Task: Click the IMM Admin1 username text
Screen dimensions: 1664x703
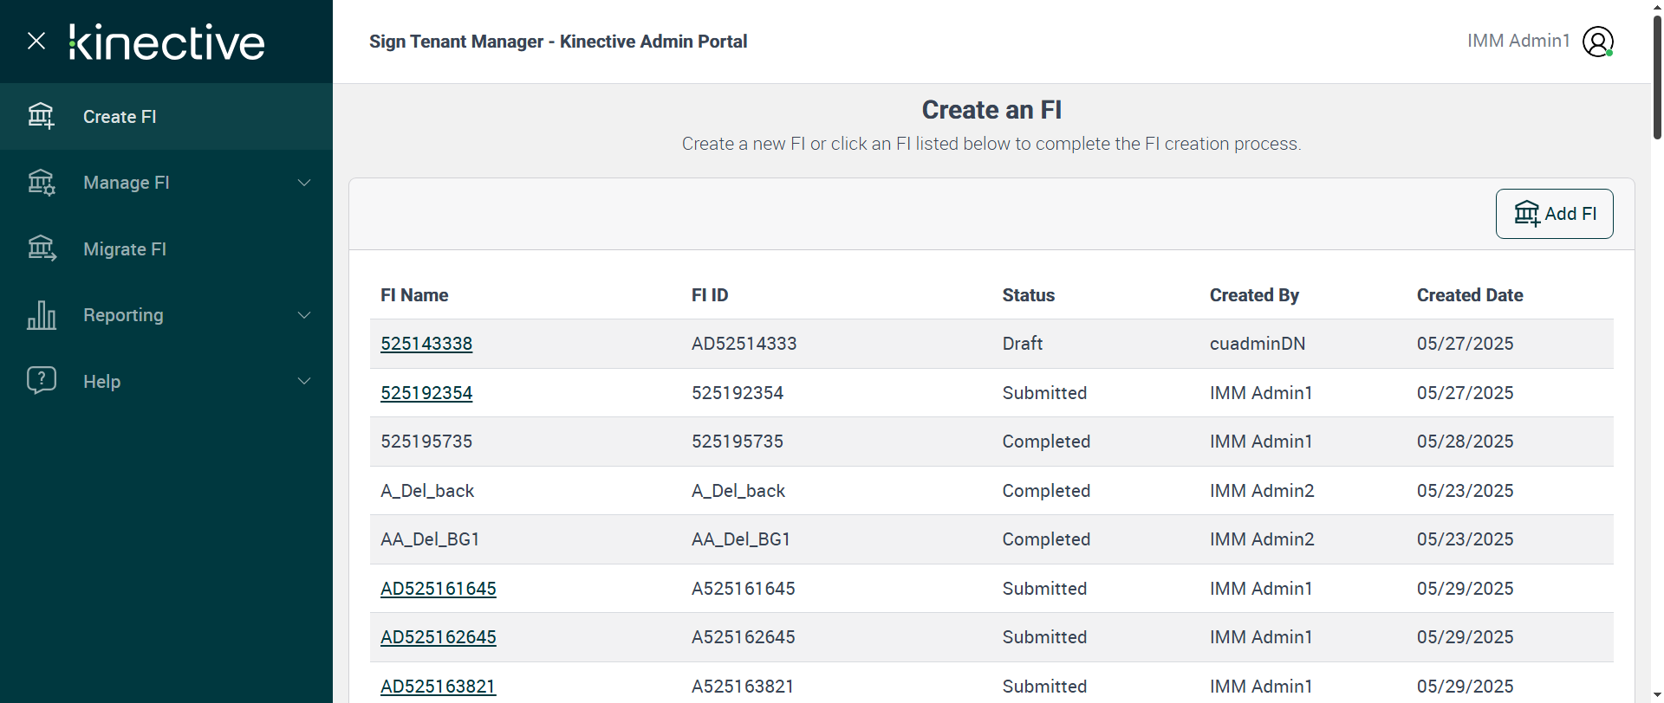Action: (1518, 41)
